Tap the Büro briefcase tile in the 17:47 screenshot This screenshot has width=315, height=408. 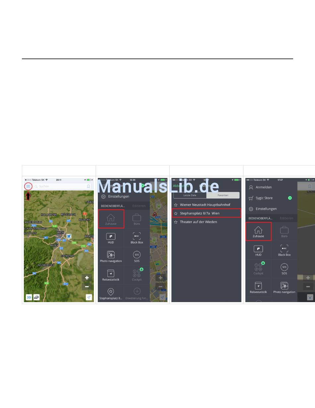(284, 231)
